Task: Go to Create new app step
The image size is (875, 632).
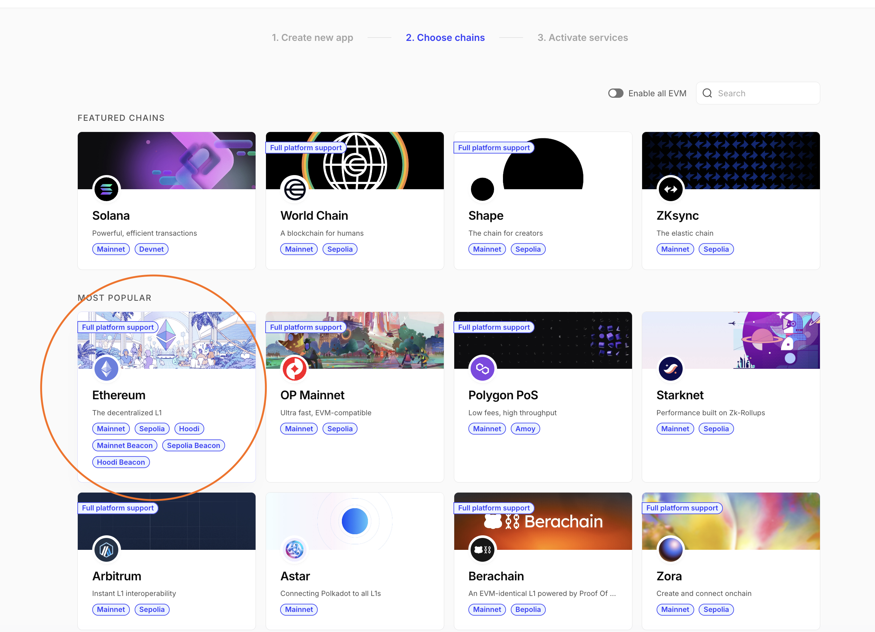Action: 312,38
